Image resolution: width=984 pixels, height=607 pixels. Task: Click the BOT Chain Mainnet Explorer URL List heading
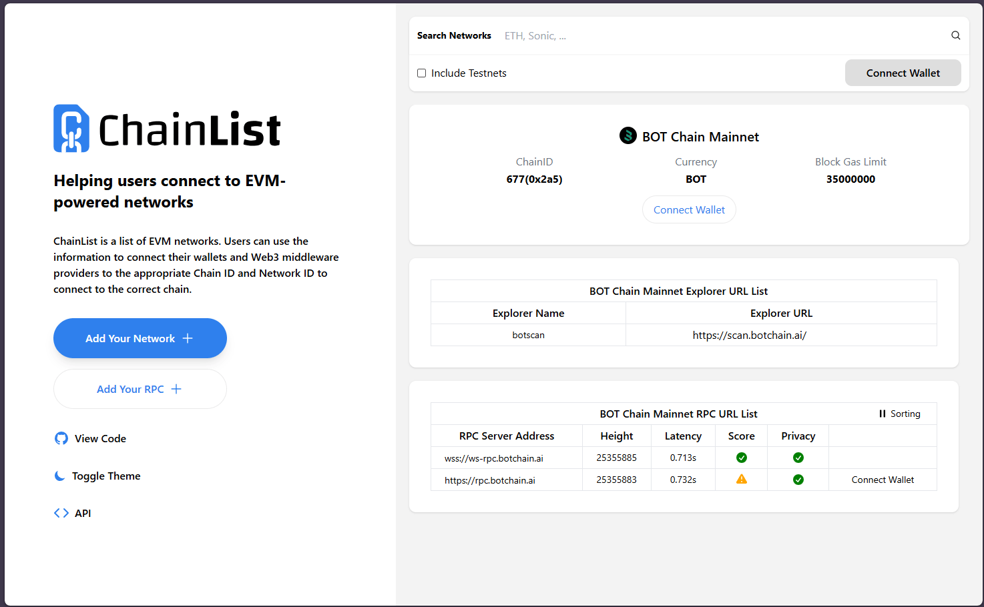pyautogui.click(x=678, y=291)
